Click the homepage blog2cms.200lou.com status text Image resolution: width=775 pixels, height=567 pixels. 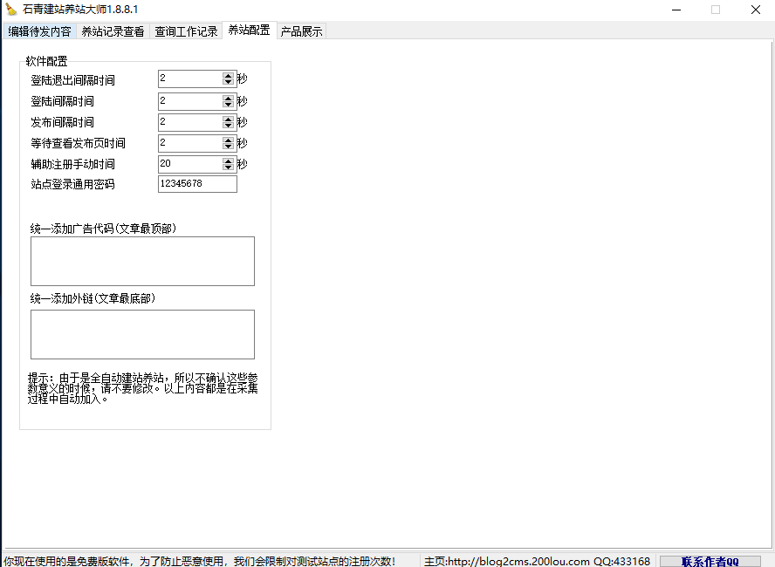(x=537, y=561)
